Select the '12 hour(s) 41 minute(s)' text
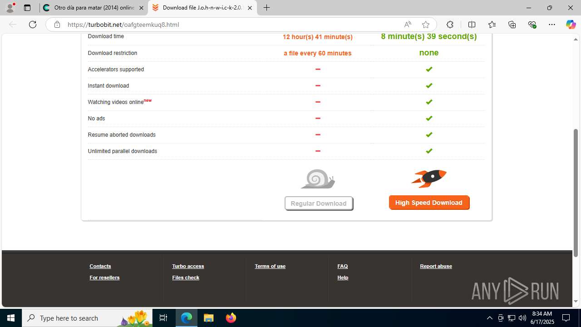The image size is (581, 327). 318,37
